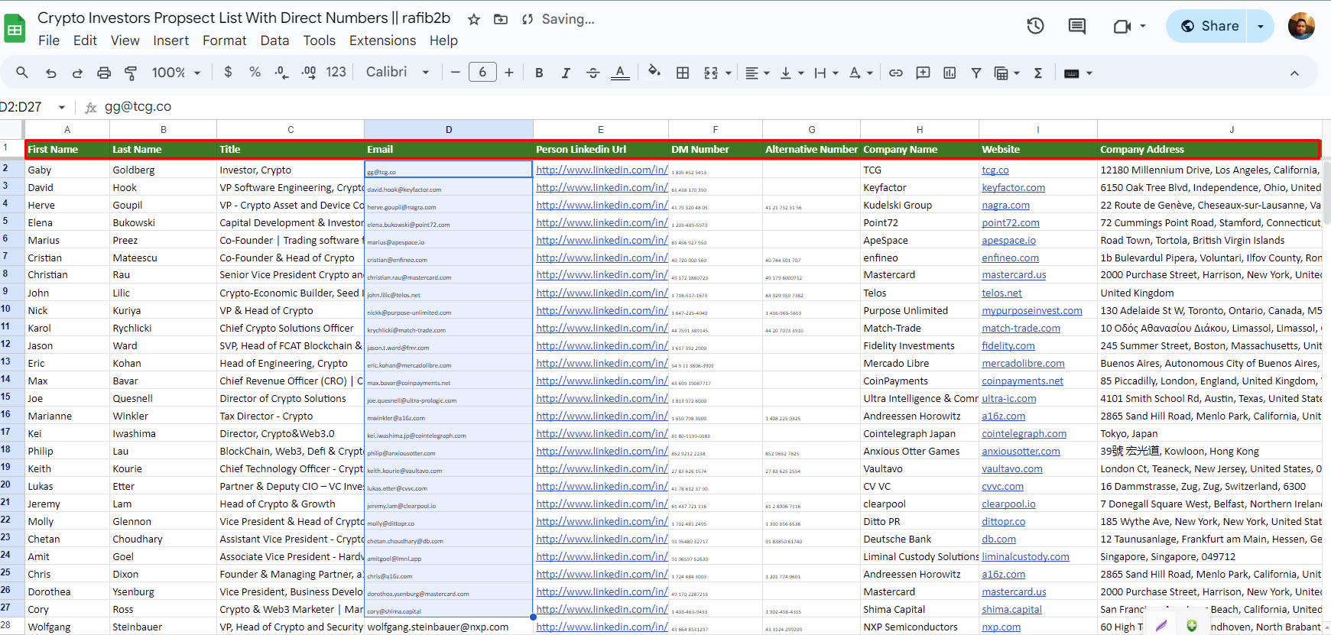
Task: Open the File menu
Action: [49, 40]
